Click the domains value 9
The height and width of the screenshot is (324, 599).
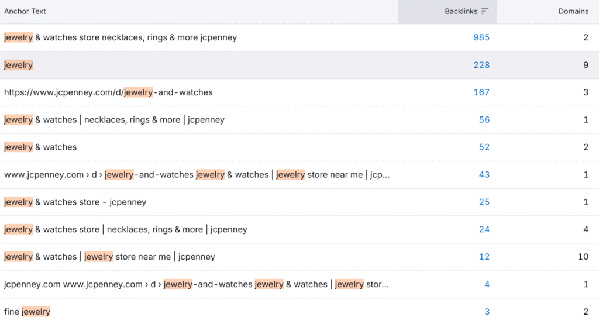pos(586,65)
